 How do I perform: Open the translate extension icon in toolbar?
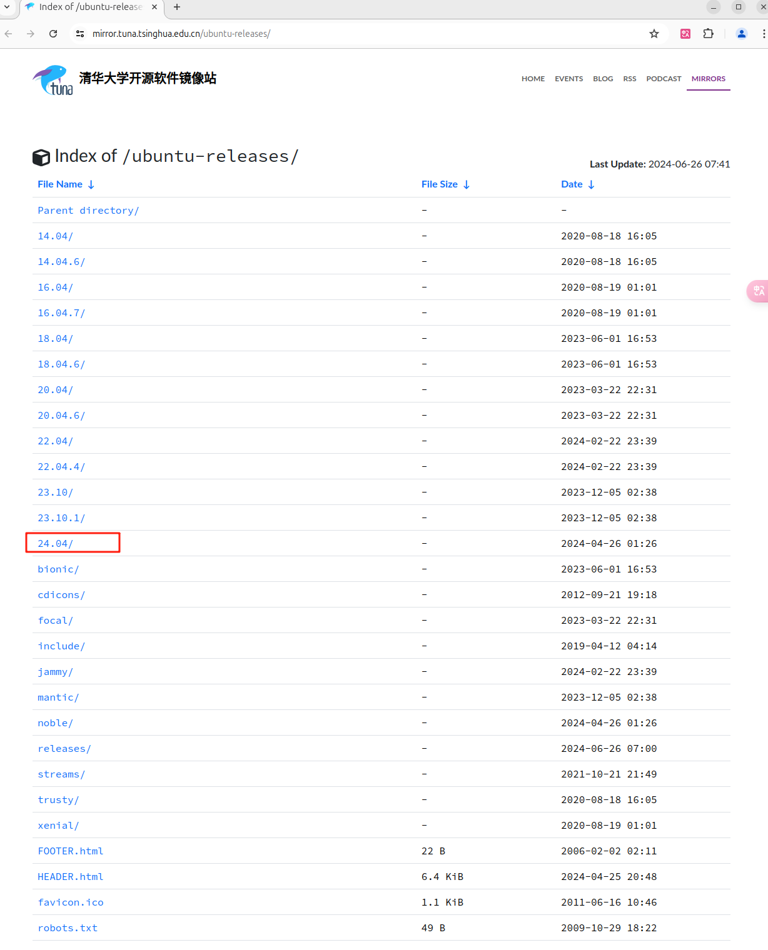pyautogui.click(x=685, y=34)
